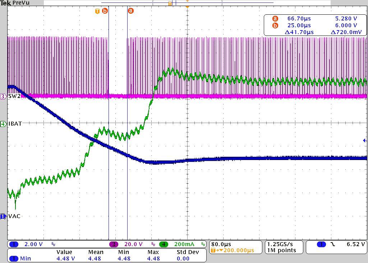
Task: Click the cursor 'a' marker above the graticule
Action: click(131, 11)
